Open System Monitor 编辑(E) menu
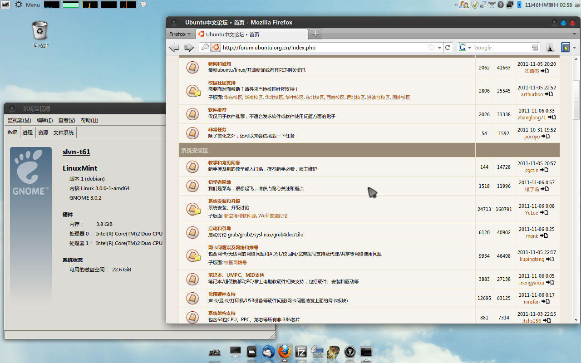Screen dimensions: 581x363 [45, 120]
